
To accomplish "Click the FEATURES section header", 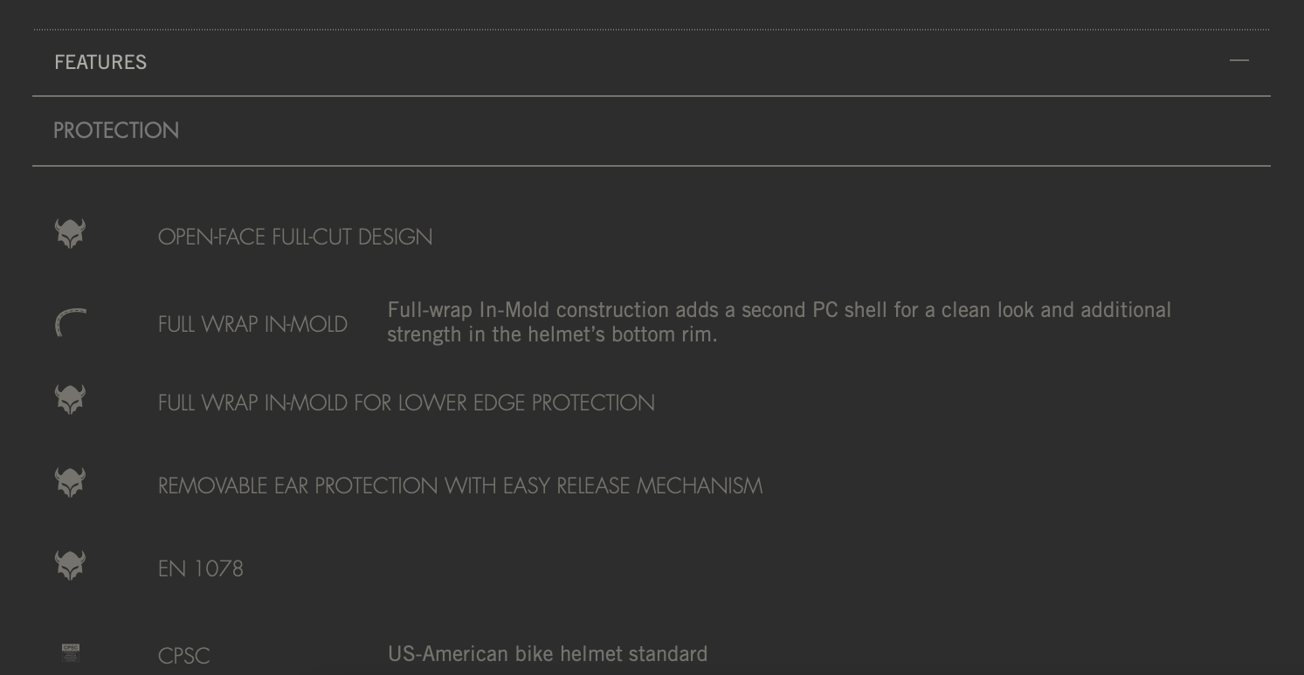I will (x=100, y=62).
